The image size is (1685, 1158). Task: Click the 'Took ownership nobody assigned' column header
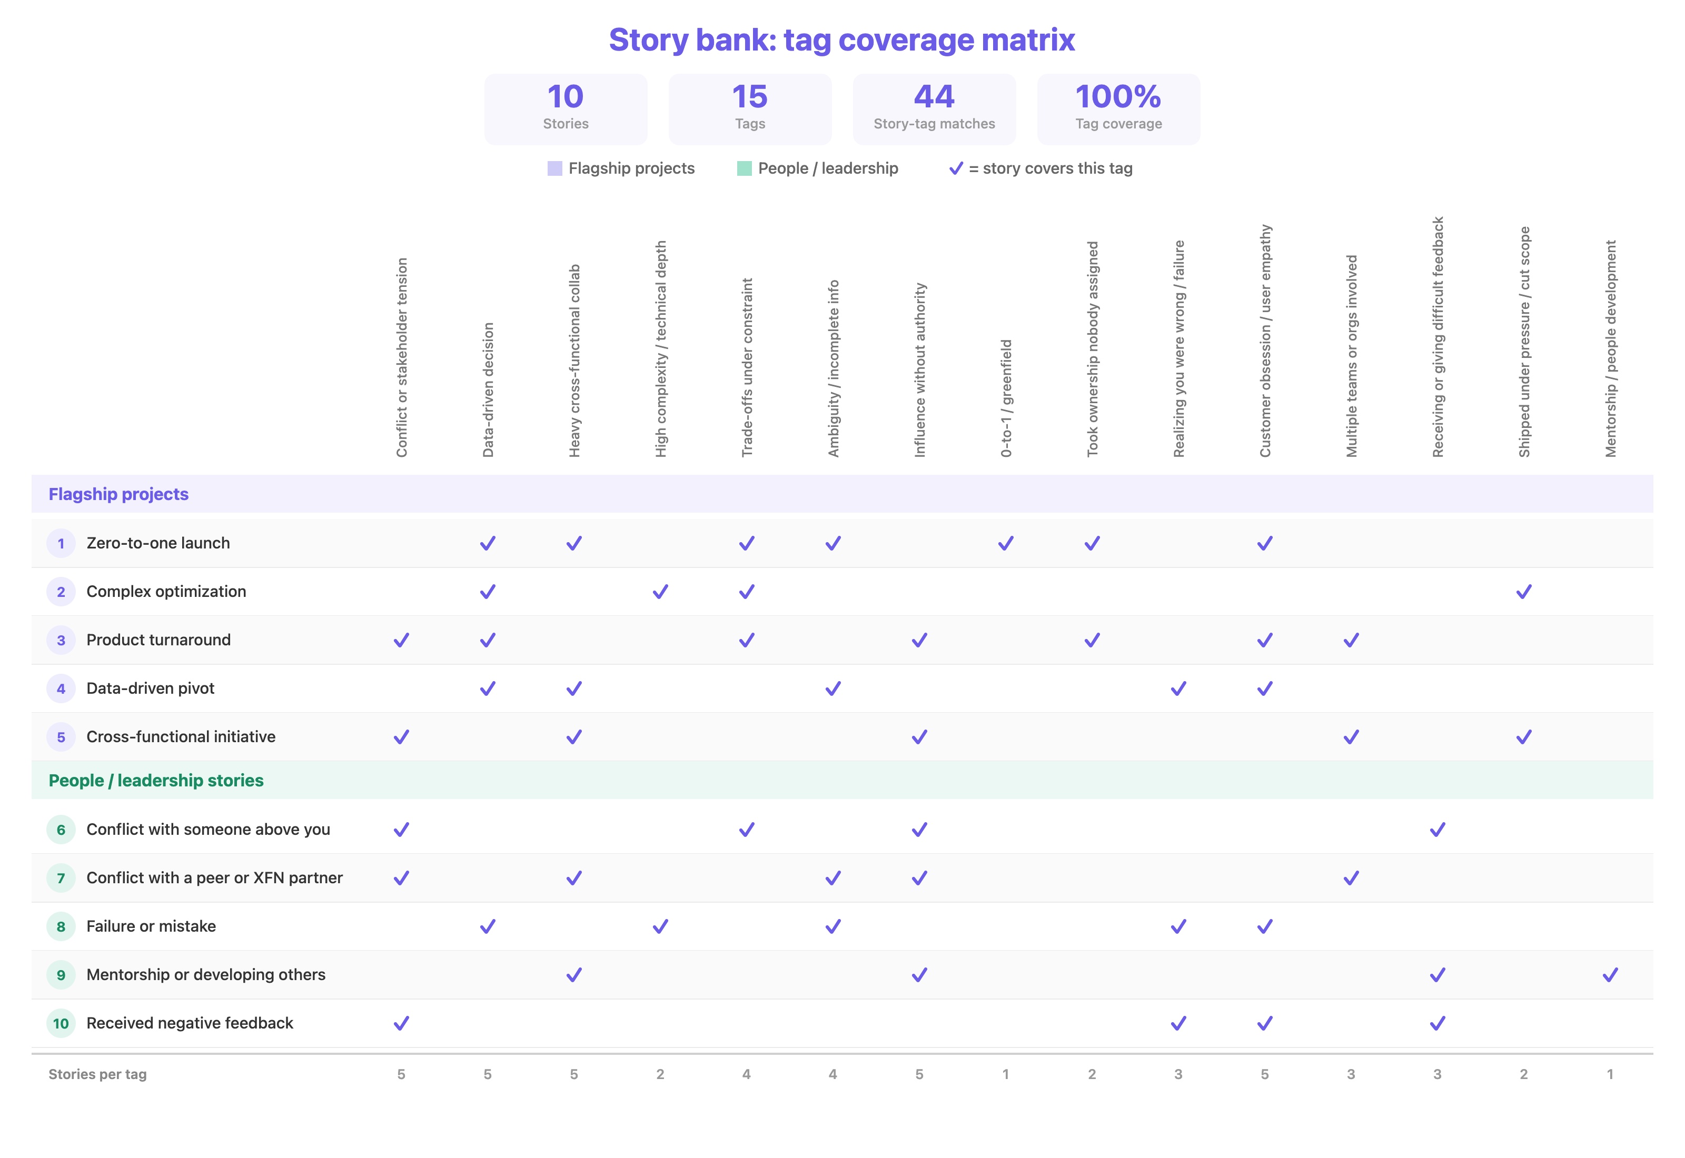(1092, 349)
